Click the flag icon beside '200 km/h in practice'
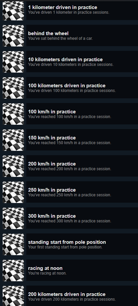 click(13, 166)
